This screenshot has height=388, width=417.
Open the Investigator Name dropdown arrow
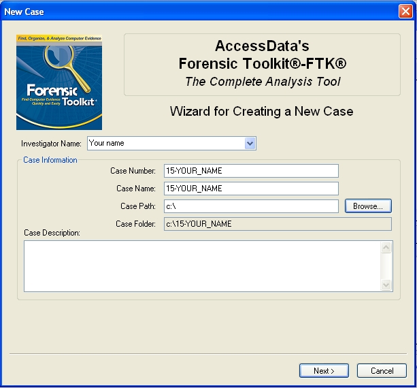coord(250,144)
